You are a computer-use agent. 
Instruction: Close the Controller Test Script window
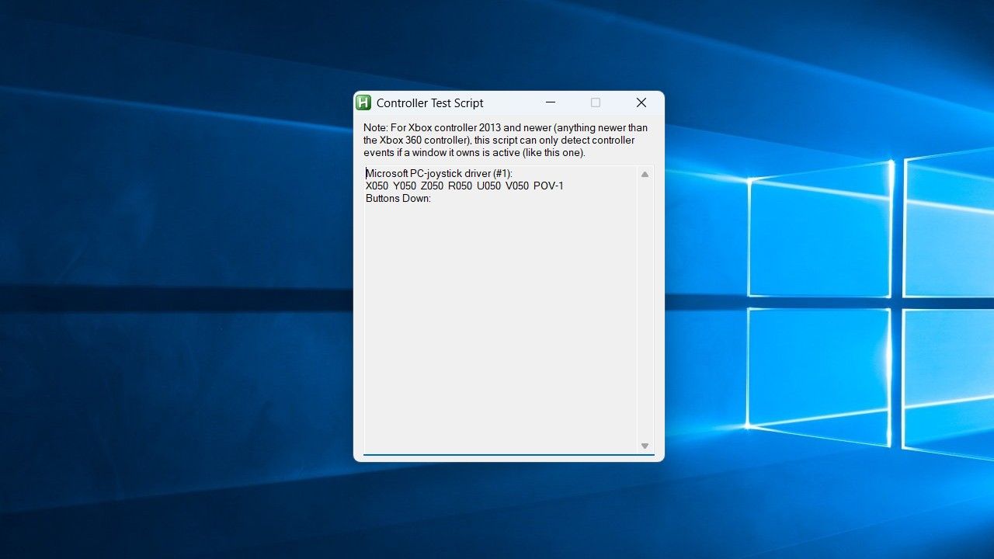[641, 102]
